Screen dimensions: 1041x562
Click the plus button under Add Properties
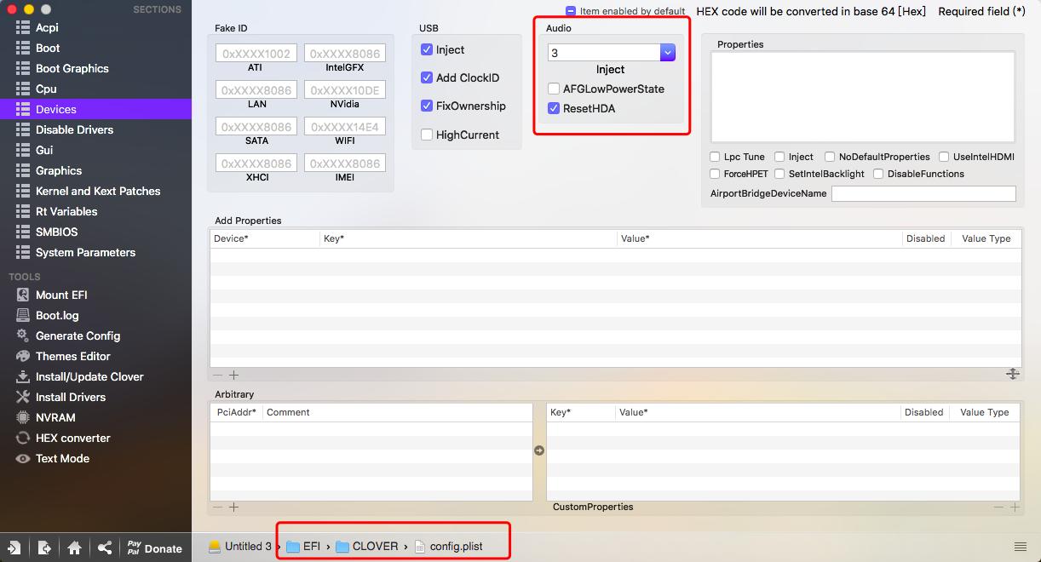tap(233, 375)
